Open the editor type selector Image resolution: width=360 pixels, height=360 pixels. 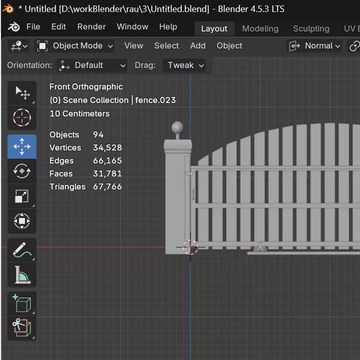pyautogui.click(x=18, y=46)
